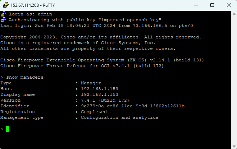Click the Registration status "Completed"

point(94,112)
